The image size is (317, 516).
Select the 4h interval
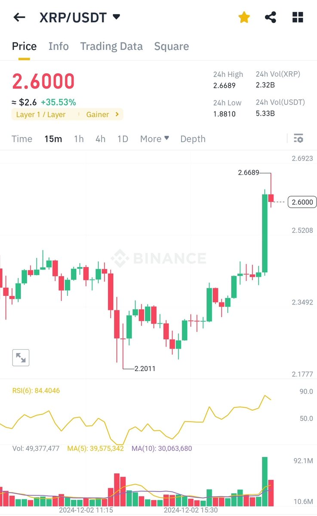tap(100, 139)
